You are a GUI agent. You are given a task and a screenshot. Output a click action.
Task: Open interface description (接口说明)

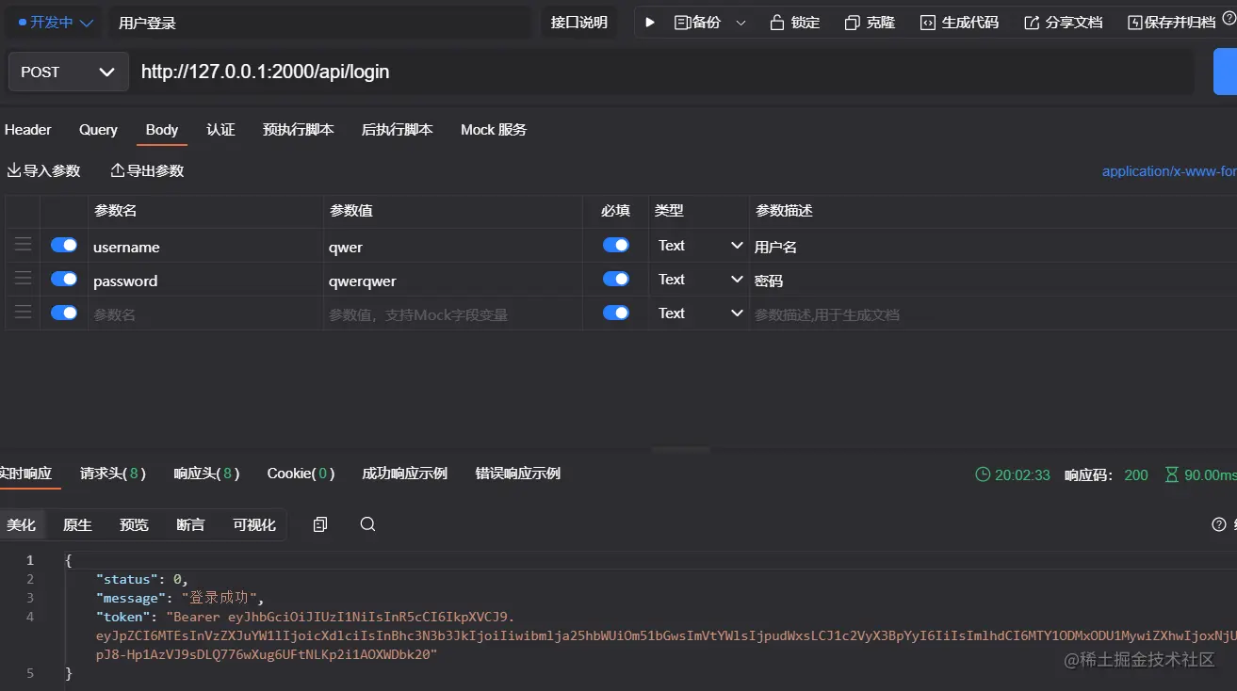[578, 23]
